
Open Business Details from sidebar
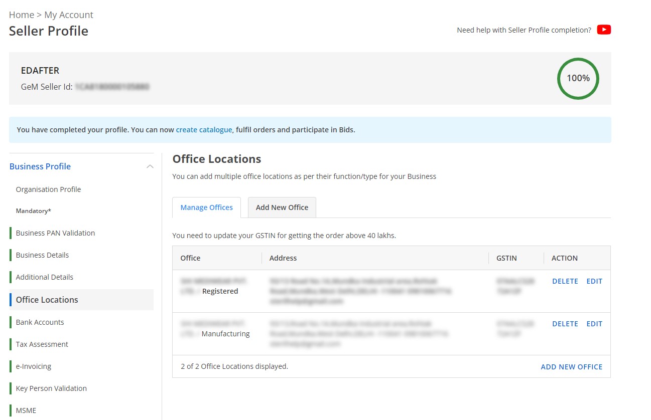[x=42, y=255]
